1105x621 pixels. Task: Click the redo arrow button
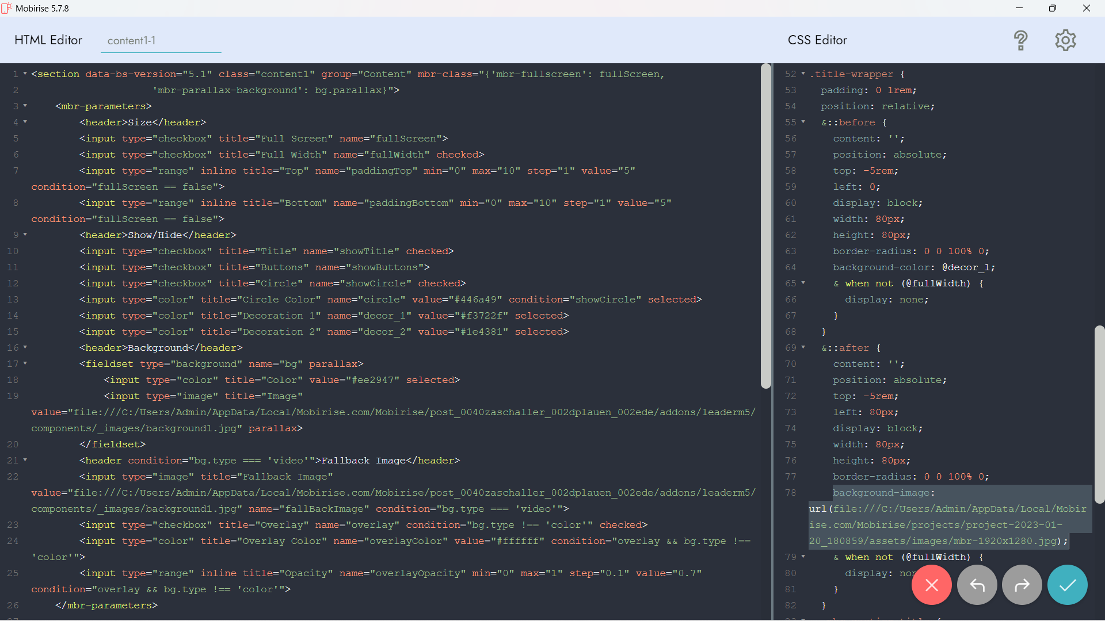[x=1022, y=585]
